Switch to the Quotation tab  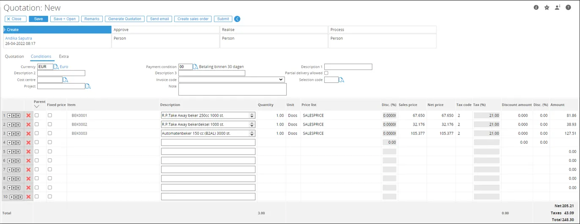pos(14,57)
